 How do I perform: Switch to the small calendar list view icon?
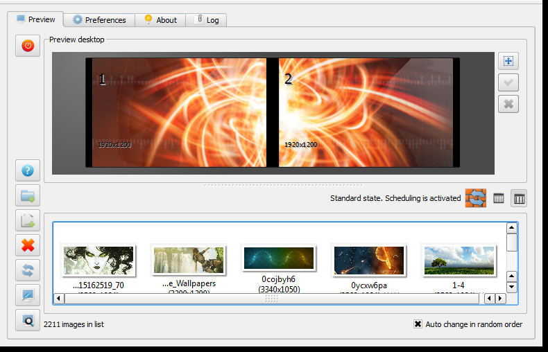[x=498, y=198]
